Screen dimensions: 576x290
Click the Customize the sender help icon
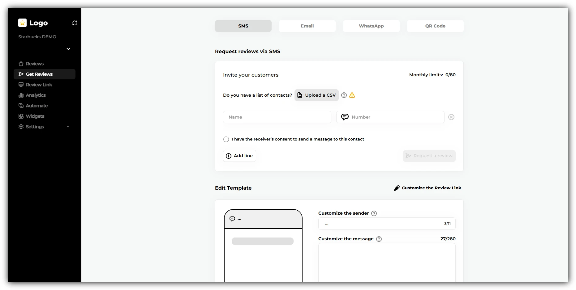(374, 213)
